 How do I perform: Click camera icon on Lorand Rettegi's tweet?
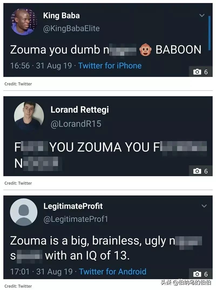click(x=197, y=171)
